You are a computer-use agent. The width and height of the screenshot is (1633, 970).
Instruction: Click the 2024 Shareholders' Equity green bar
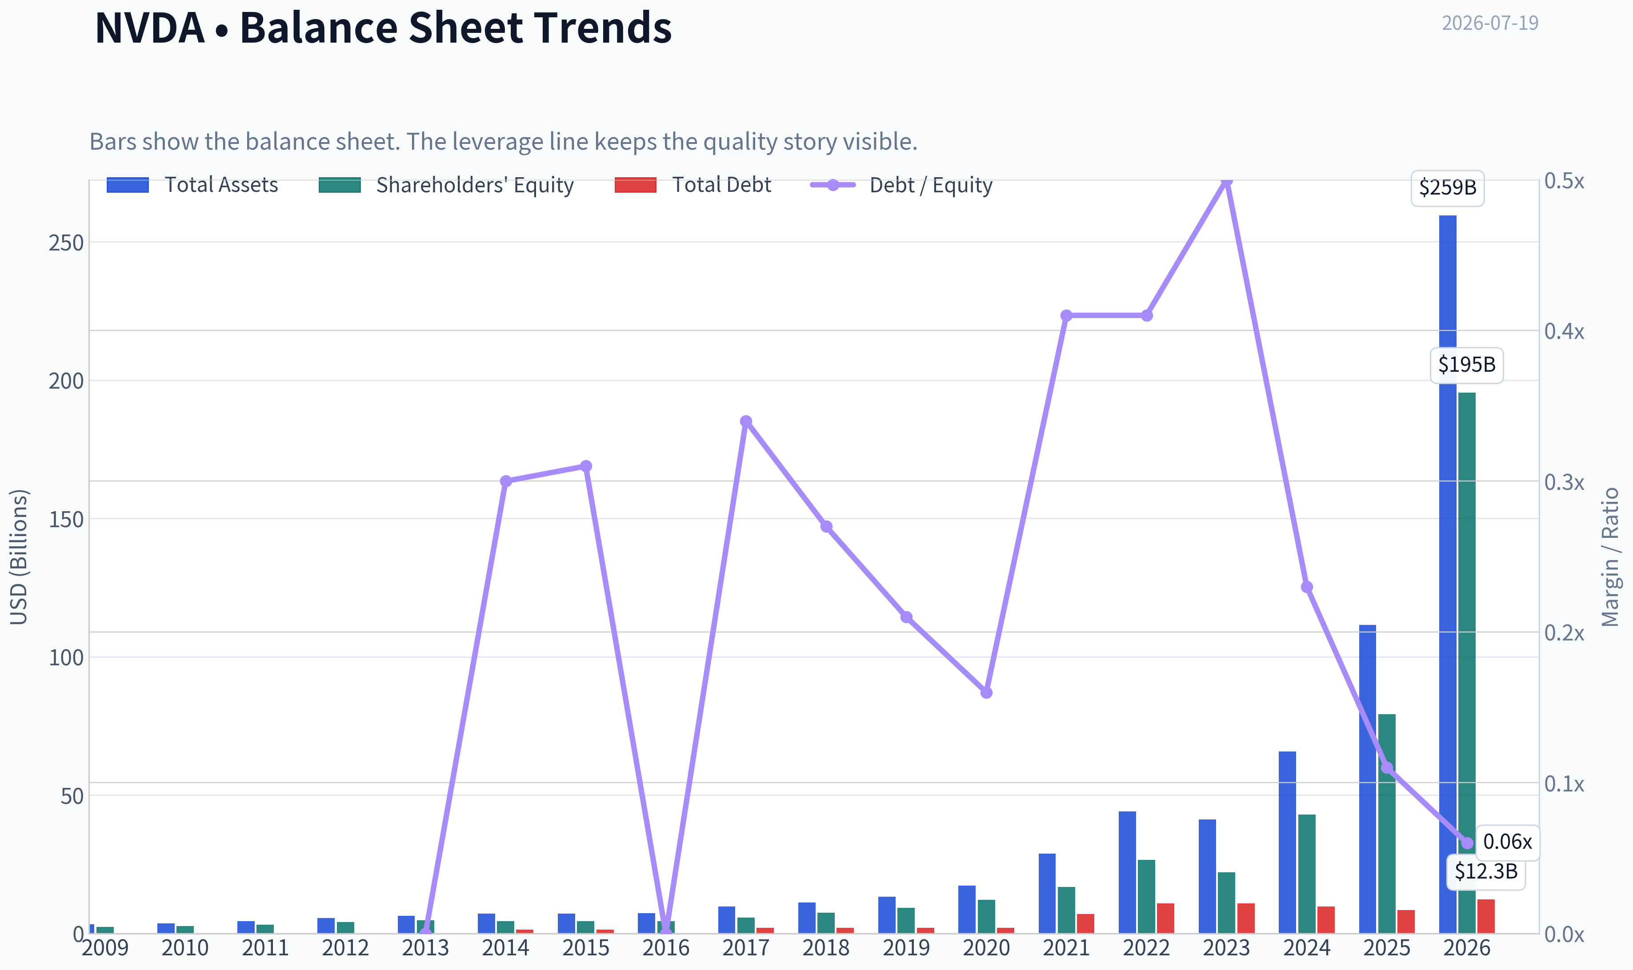coord(1307,873)
